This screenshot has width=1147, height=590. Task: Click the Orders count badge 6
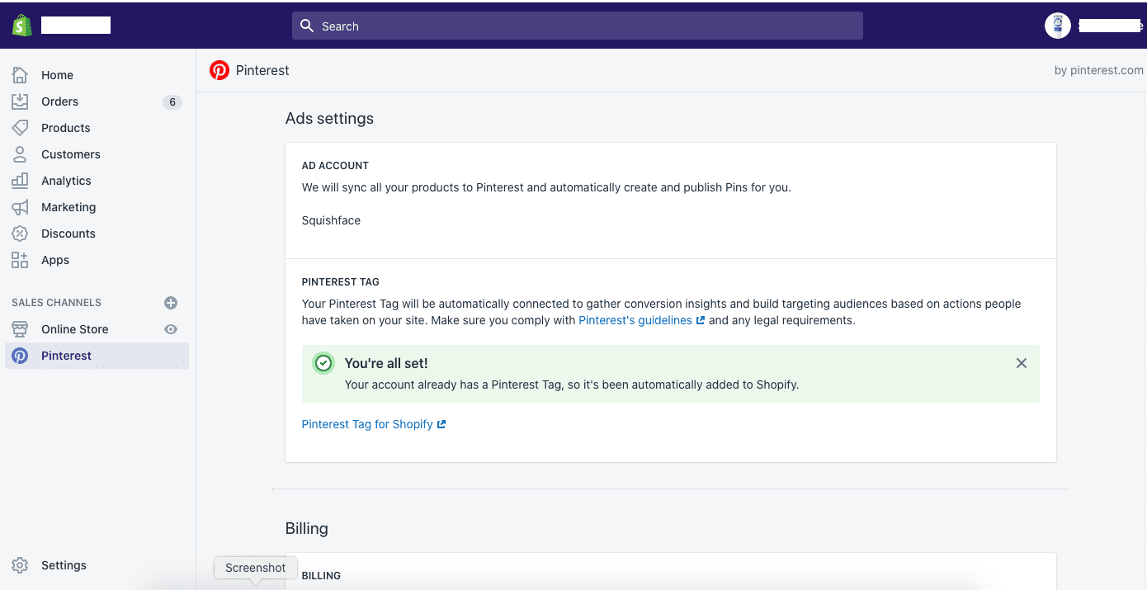(172, 102)
